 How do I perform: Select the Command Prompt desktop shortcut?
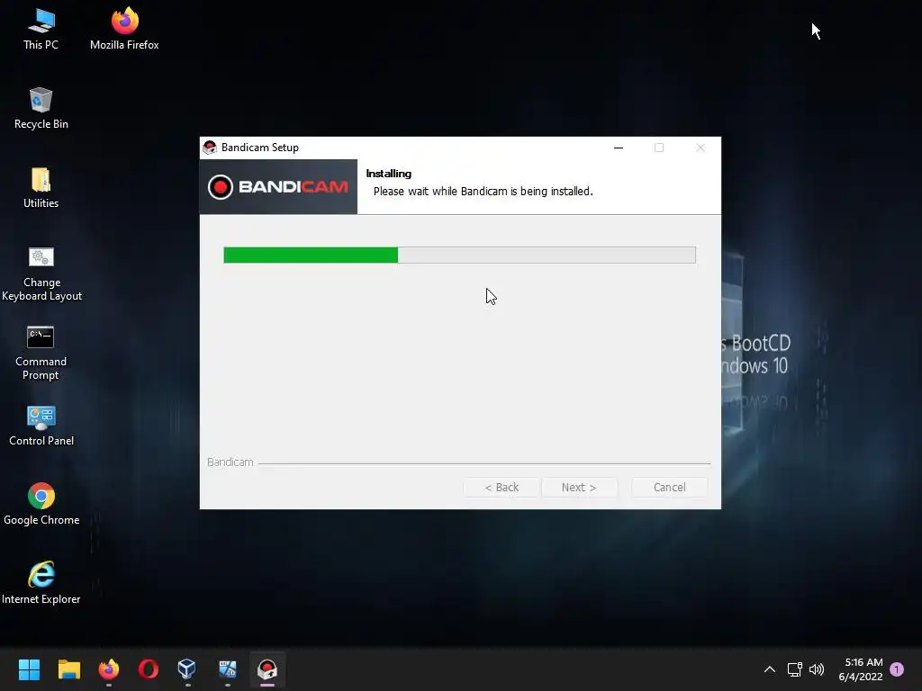pyautogui.click(x=41, y=353)
